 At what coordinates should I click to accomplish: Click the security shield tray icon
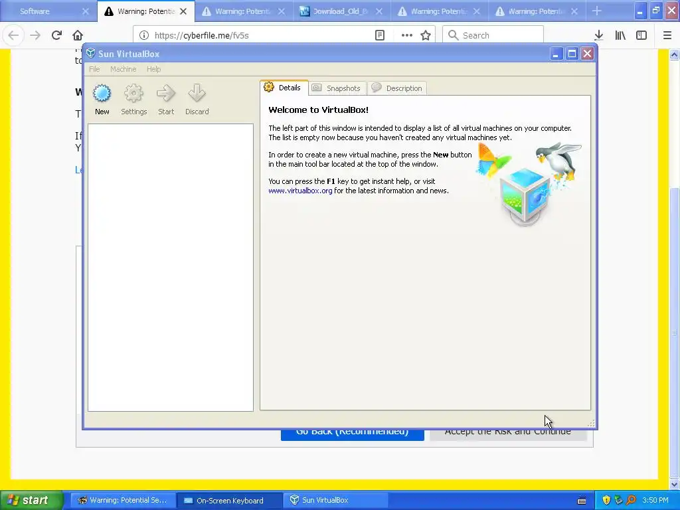tap(606, 500)
